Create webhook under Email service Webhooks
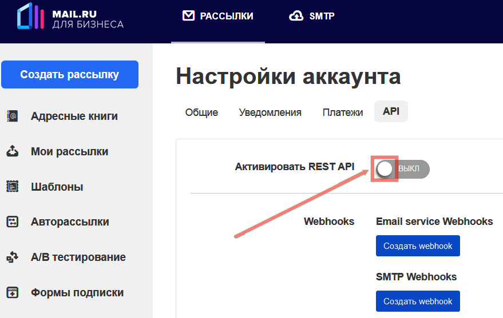 [418, 245]
